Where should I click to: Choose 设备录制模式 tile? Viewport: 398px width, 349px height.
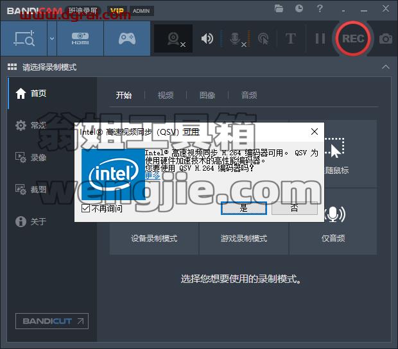click(x=154, y=238)
